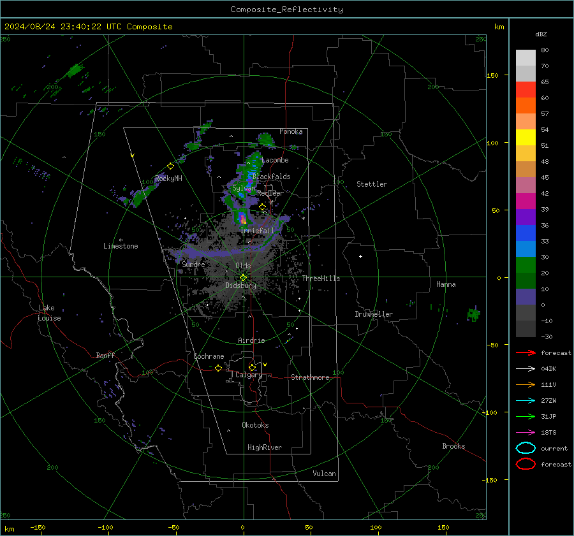The height and width of the screenshot is (536, 574).
Task: Click the yellow diamond marker beside RockyMH
Action: [170, 166]
